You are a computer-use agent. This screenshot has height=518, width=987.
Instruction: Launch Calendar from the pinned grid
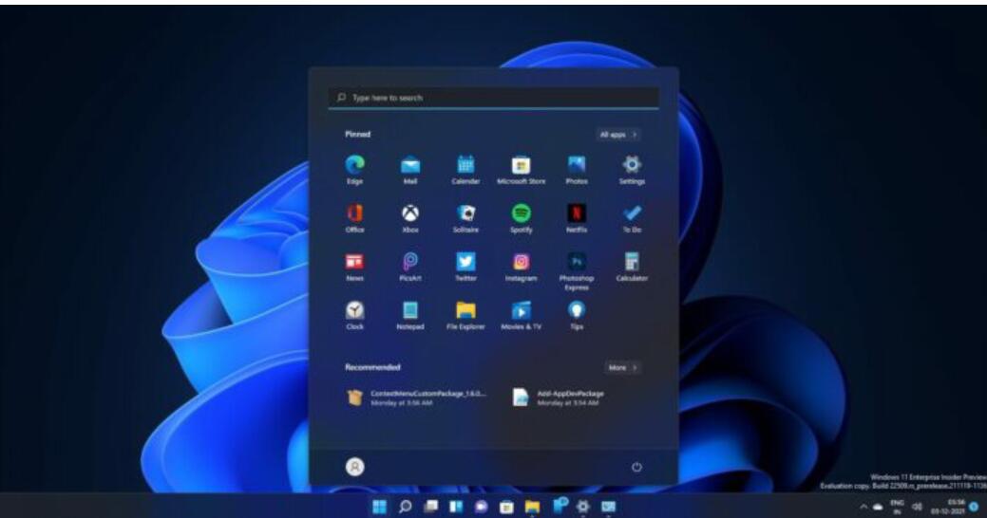click(x=465, y=170)
